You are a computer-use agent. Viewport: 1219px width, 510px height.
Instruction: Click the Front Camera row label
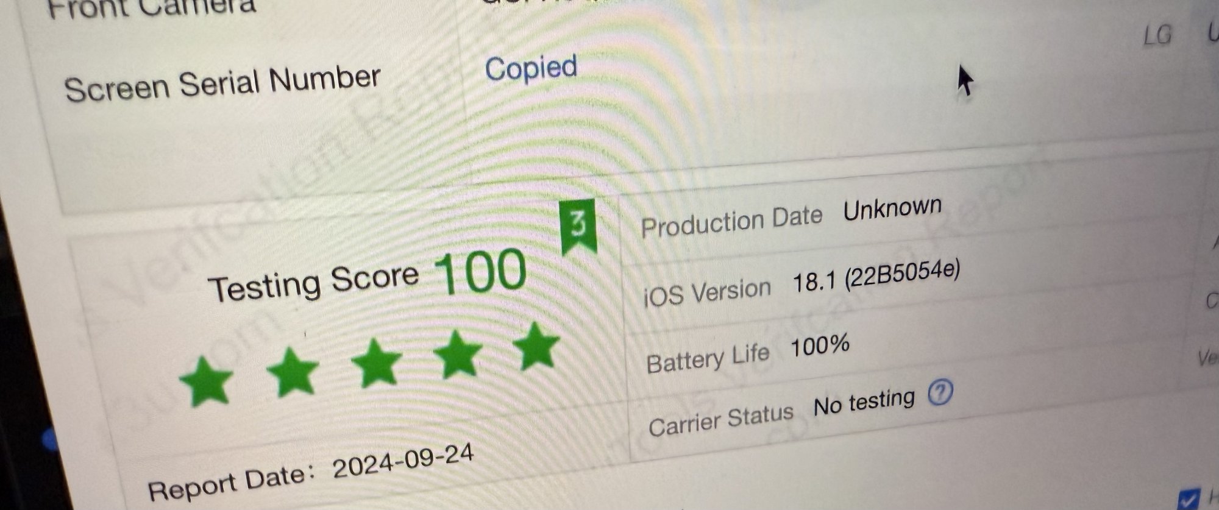tap(151, 7)
